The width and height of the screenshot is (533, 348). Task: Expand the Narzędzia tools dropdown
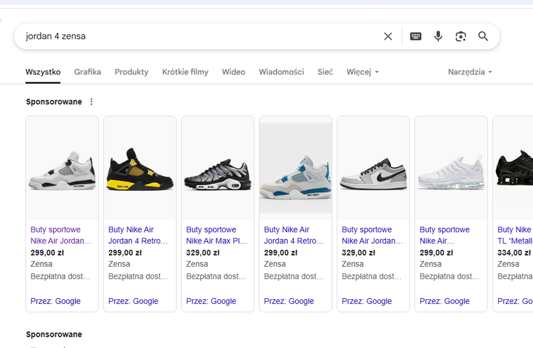click(470, 72)
